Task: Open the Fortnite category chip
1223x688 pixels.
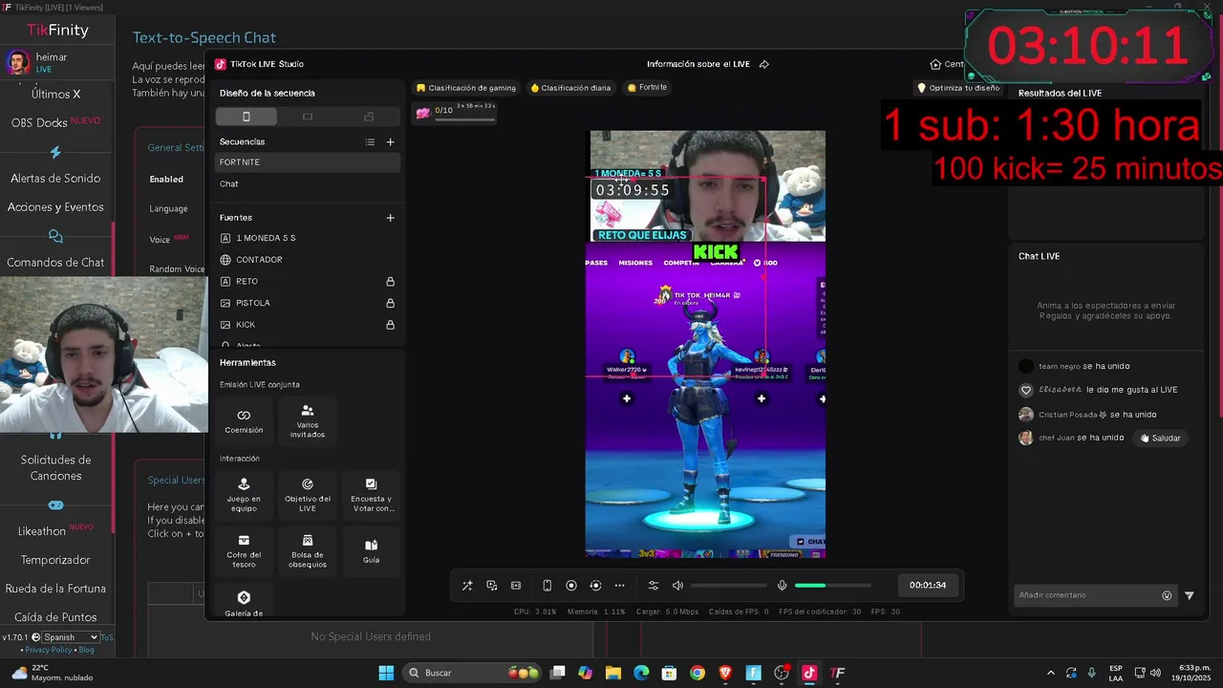Action: tap(647, 88)
